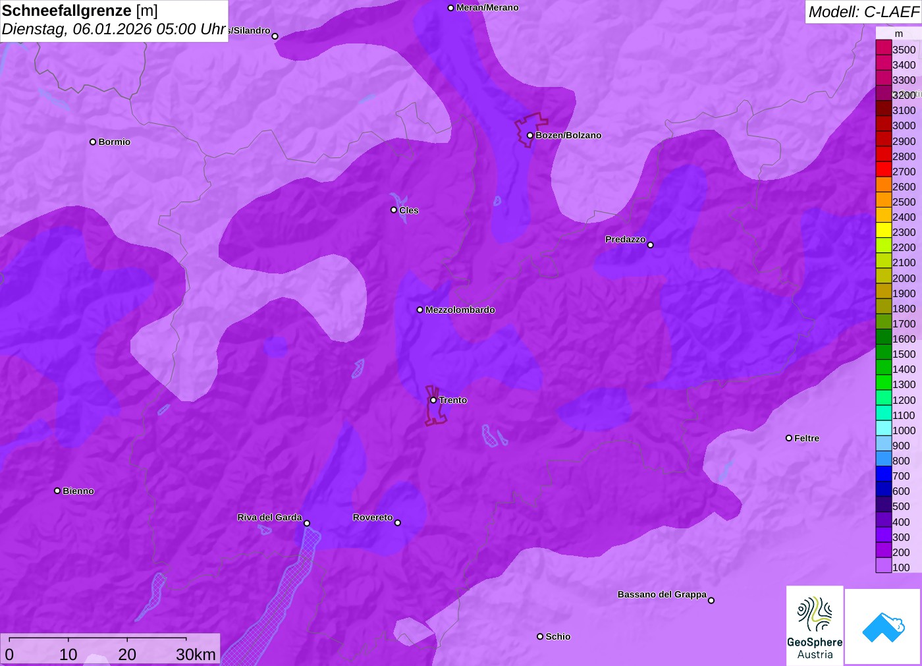Select the red 2700 m legend swatch
The width and height of the screenshot is (922, 666).
[x=884, y=170]
